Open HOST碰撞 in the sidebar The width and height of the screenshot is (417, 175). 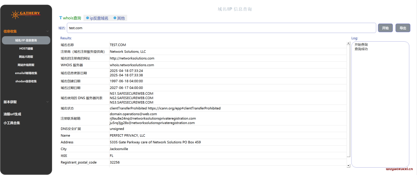pyautogui.click(x=26, y=49)
